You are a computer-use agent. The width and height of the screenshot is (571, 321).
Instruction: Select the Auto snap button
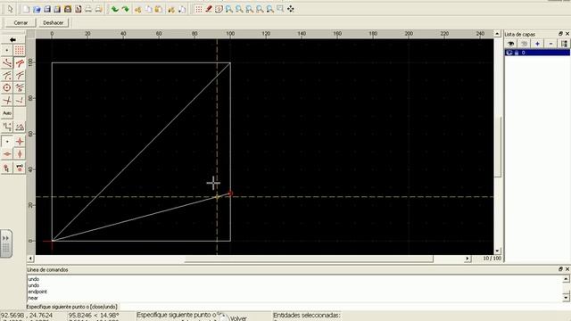coord(7,113)
